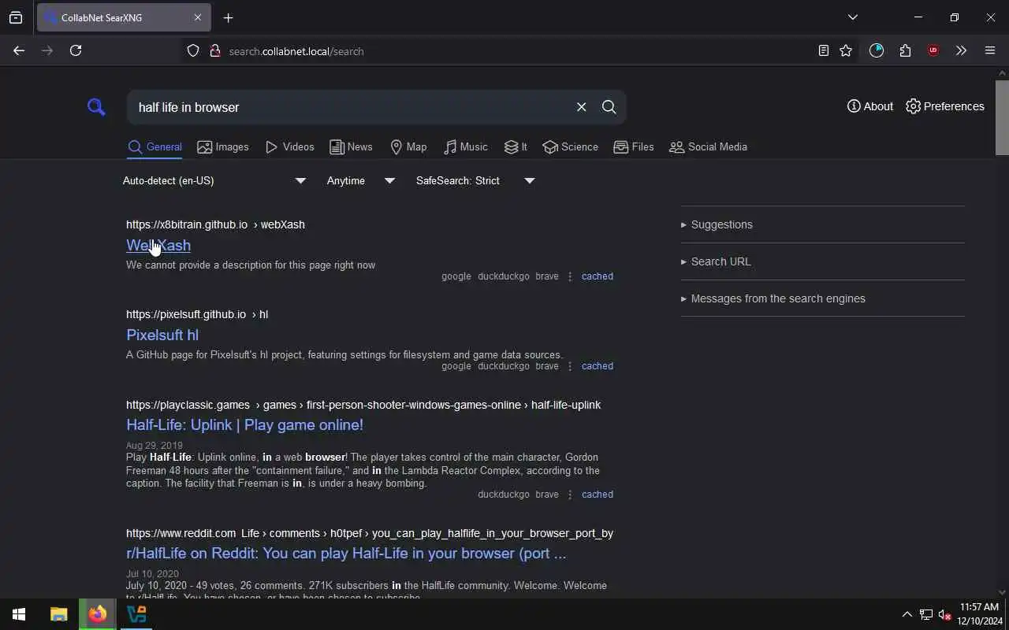Open the IT category tab

[x=516, y=146]
